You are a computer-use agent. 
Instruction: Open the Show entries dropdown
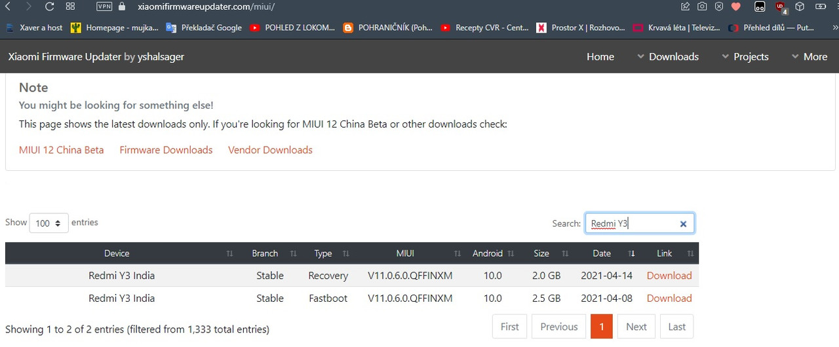[x=49, y=223]
